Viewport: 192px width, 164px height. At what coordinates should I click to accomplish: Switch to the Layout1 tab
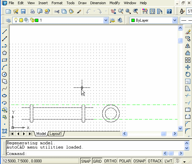[56, 134]
